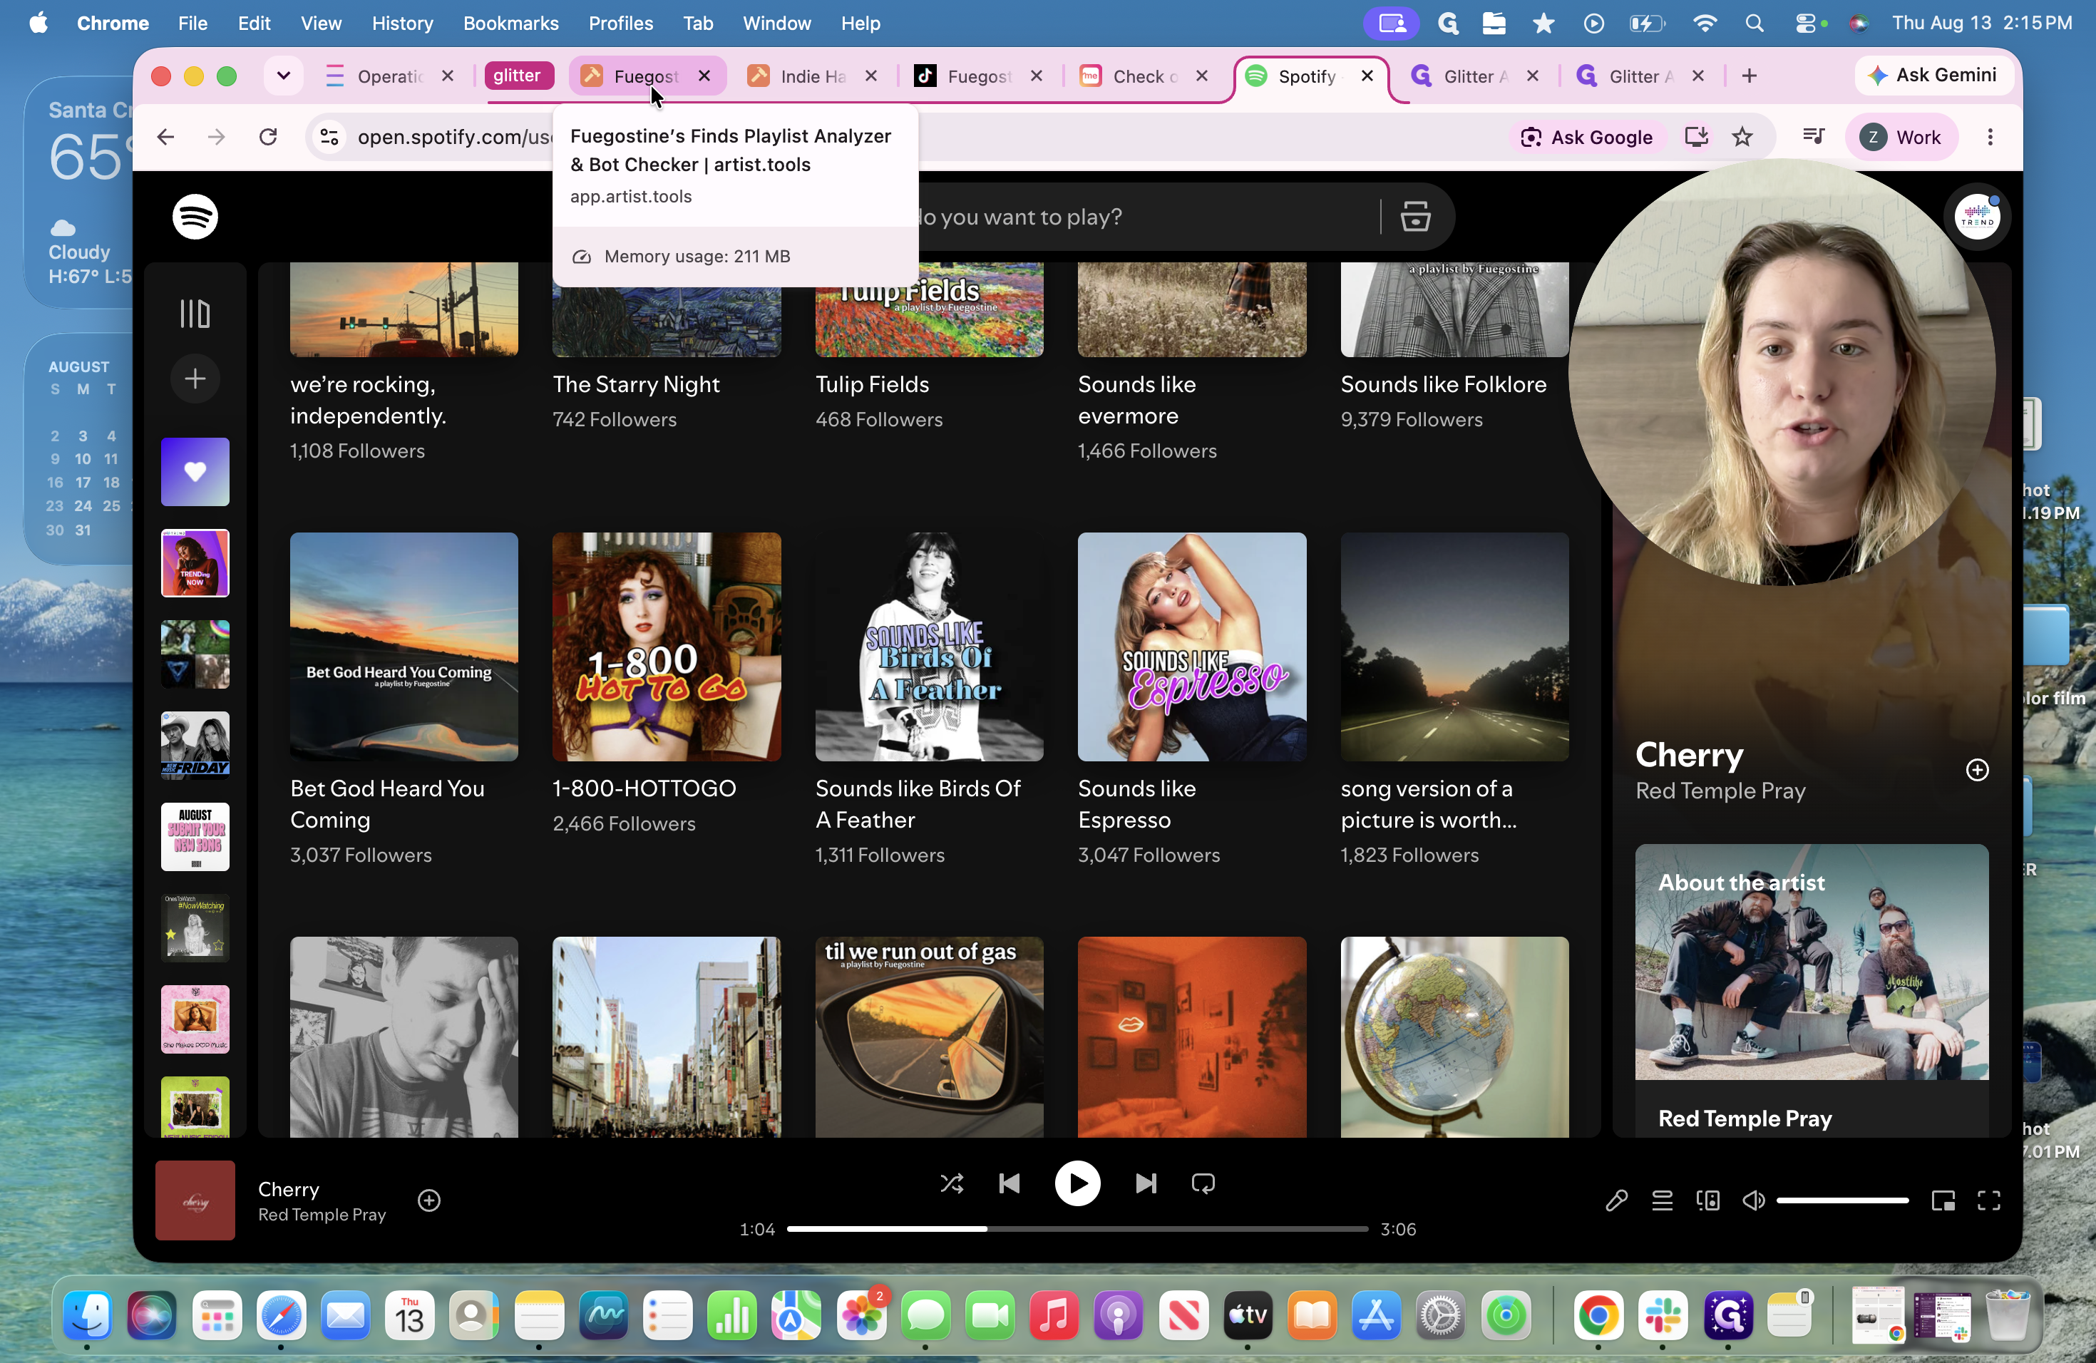The width and height of the screenshot is (2096, 1363).
Task: Bookmark this page with star icon
Action: [x=1742, y=136]
